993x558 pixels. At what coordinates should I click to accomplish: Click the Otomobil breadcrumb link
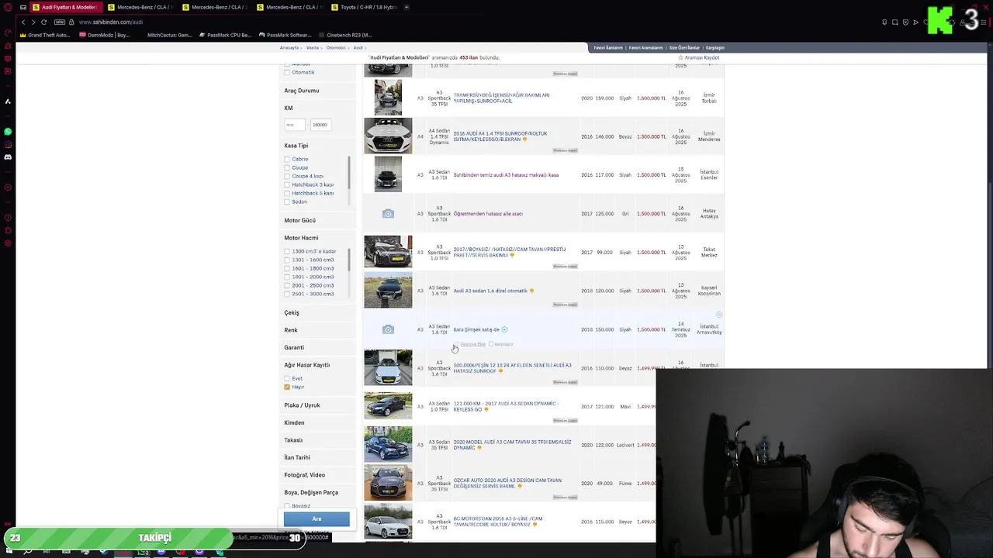point(336,48)
